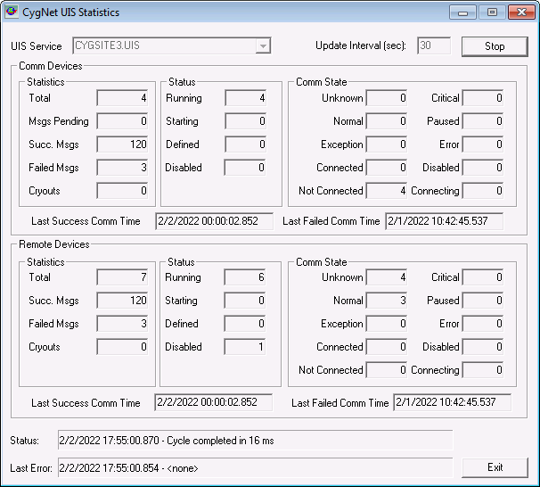
Task: Click Comm Devices Error comm state field
Action: click(x=482, y=144)
